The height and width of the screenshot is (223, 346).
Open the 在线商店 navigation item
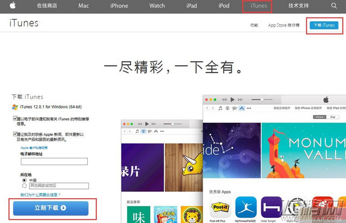(47, 6)
